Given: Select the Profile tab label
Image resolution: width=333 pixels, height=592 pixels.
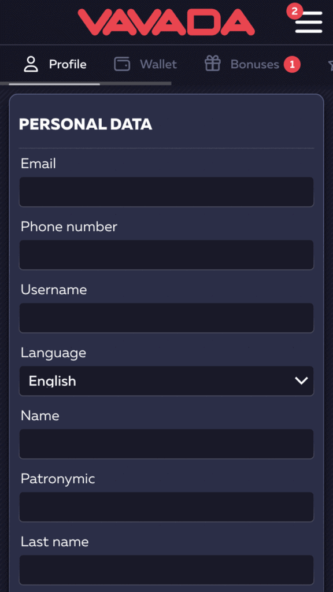Looking at the screenshot, I should [68, 65].
